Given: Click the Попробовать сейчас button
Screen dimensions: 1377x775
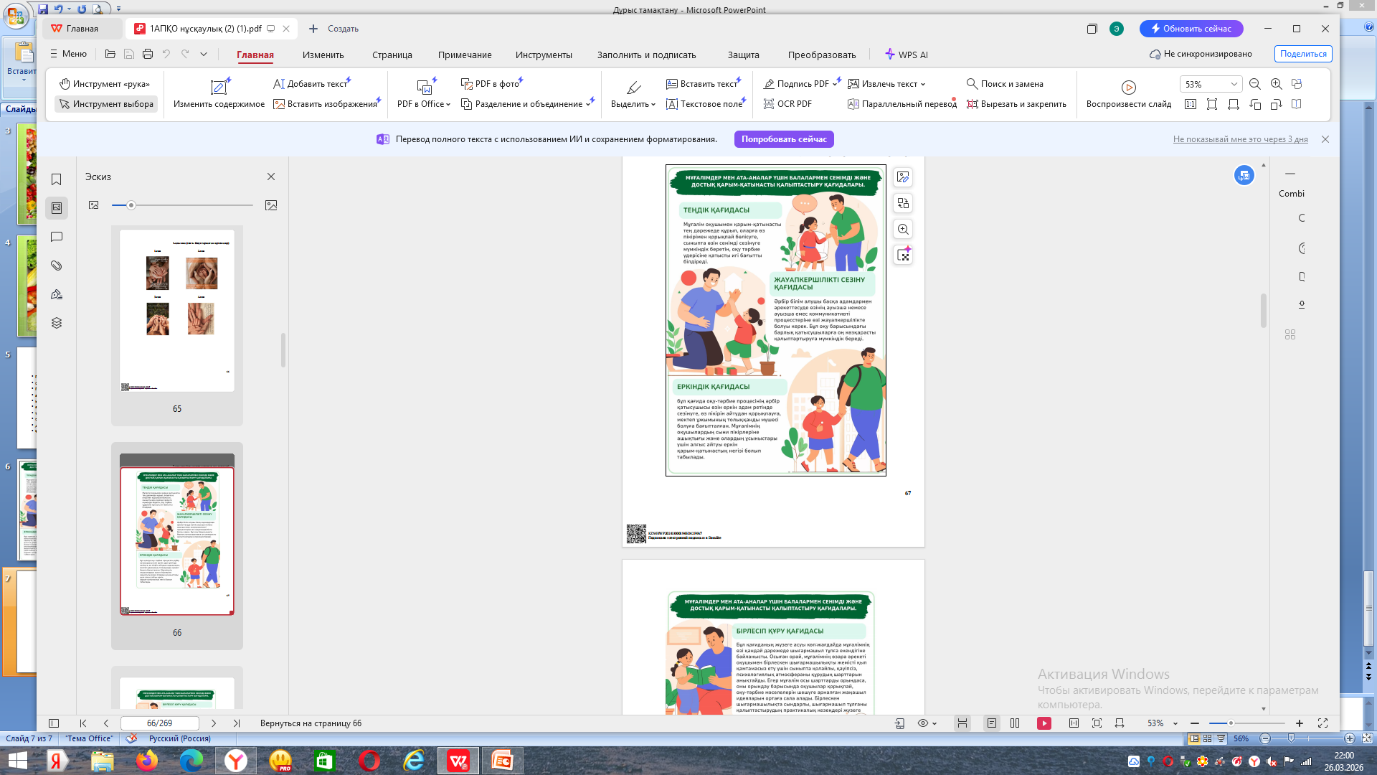Looking at the screenshot, I should (784, 139).
